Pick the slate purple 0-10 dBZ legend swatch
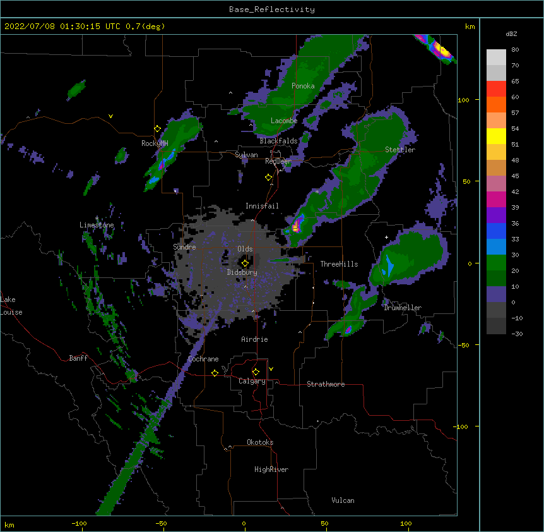 (x=496, y=294)
